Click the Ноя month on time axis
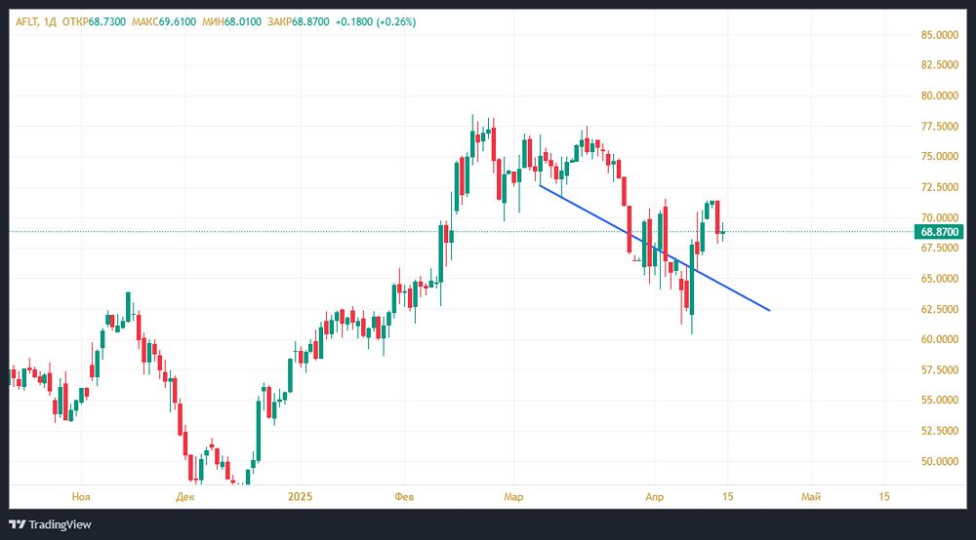Image resolution: width=976 pixels, height=540 pixels. 81,496
